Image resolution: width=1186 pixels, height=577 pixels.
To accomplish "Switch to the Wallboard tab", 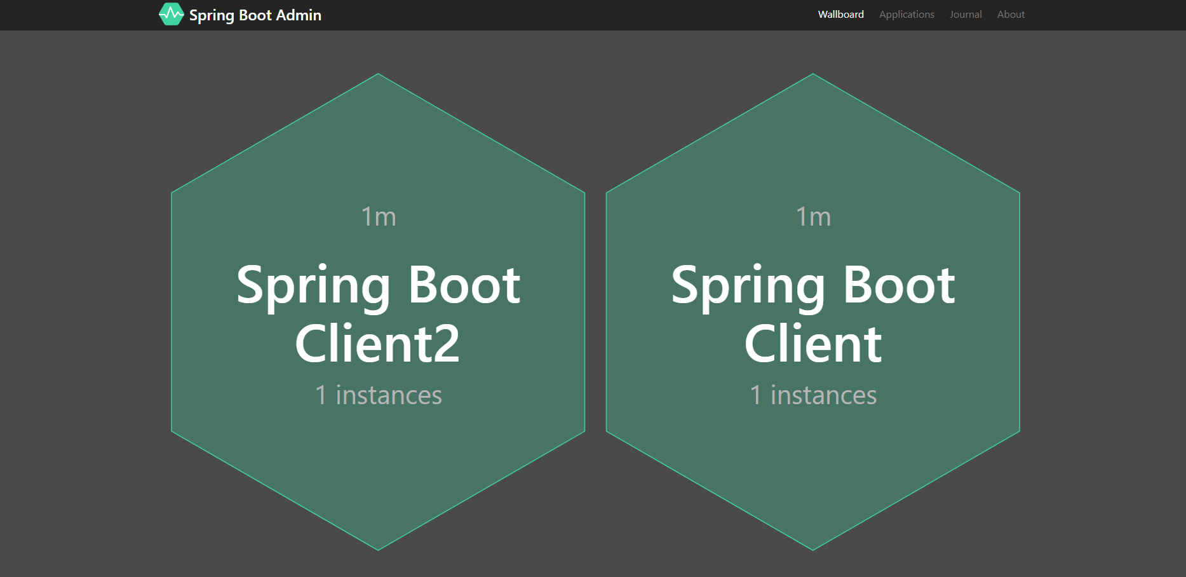I will click(840, 14).
